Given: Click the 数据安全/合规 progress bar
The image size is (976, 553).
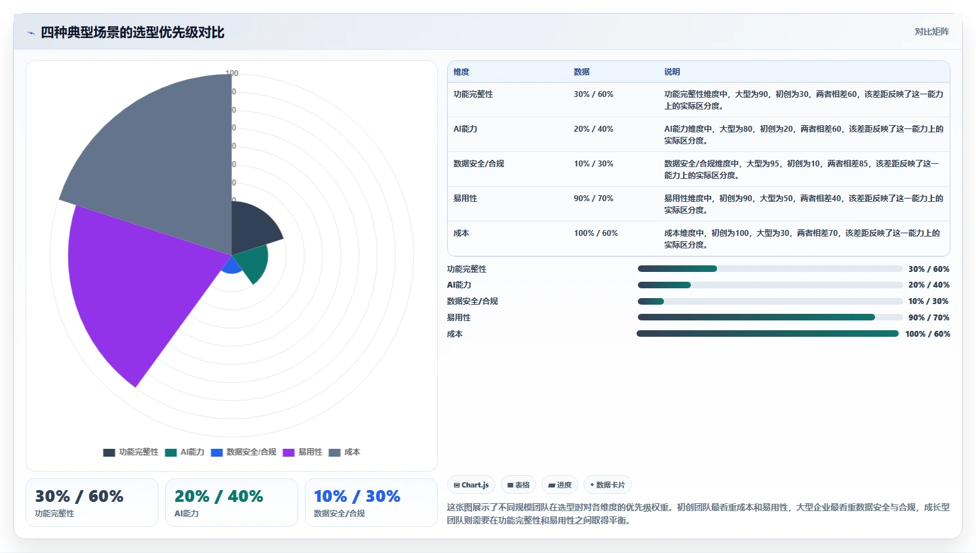Looking at the screenshot, I should click(x=770, y=301).
